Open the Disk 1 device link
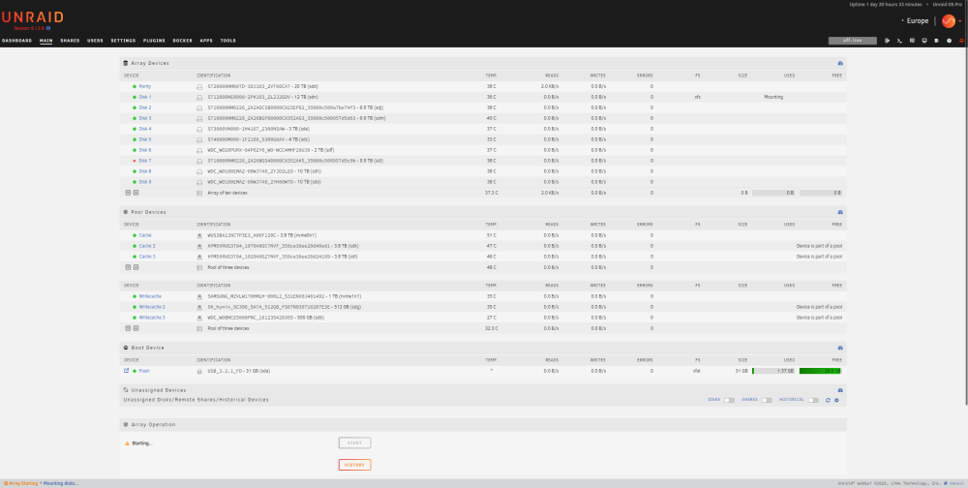Screen dimensions: 968x488 click(x=145, y=97)
